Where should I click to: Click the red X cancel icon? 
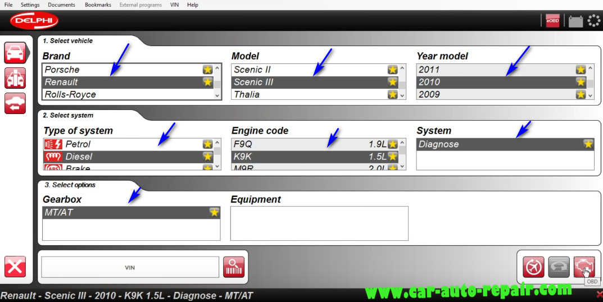[x=15, y=267]
